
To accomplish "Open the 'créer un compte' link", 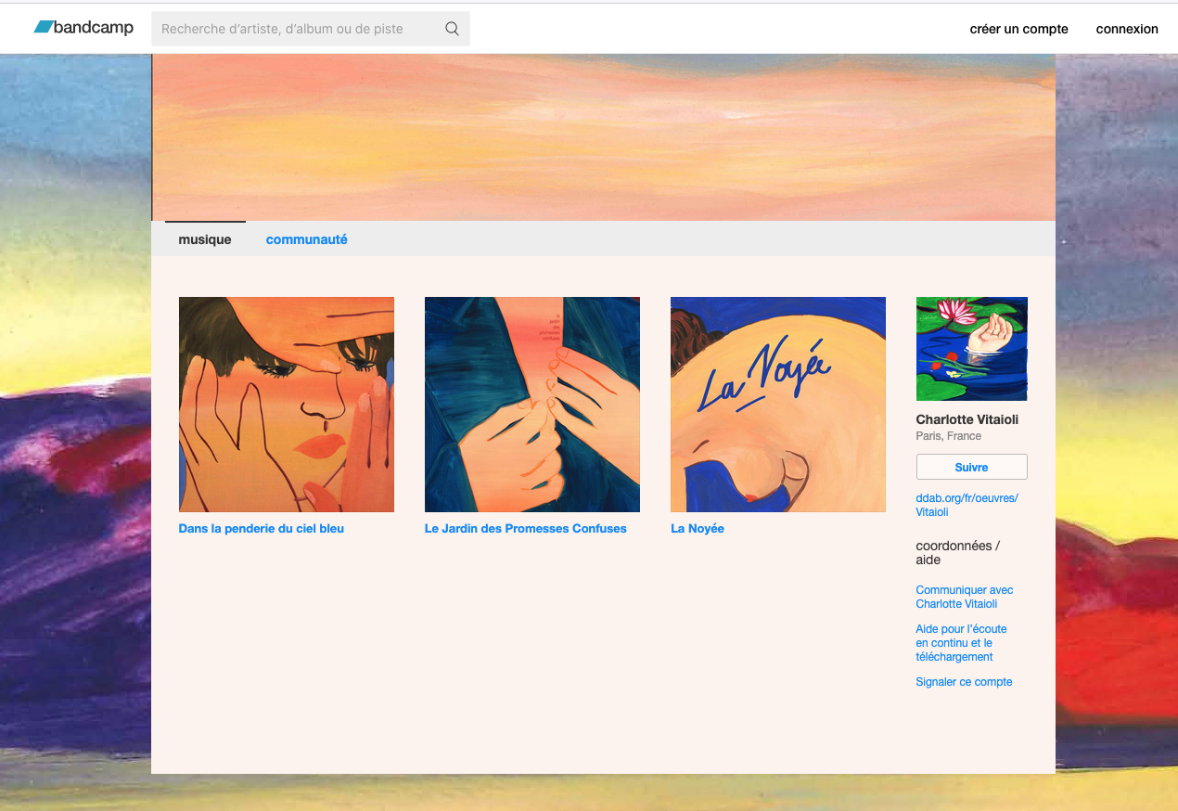I will (1018, 29).
